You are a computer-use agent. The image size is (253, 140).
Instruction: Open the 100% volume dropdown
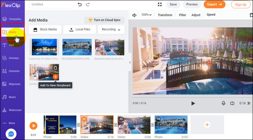(x=146, y=15)
